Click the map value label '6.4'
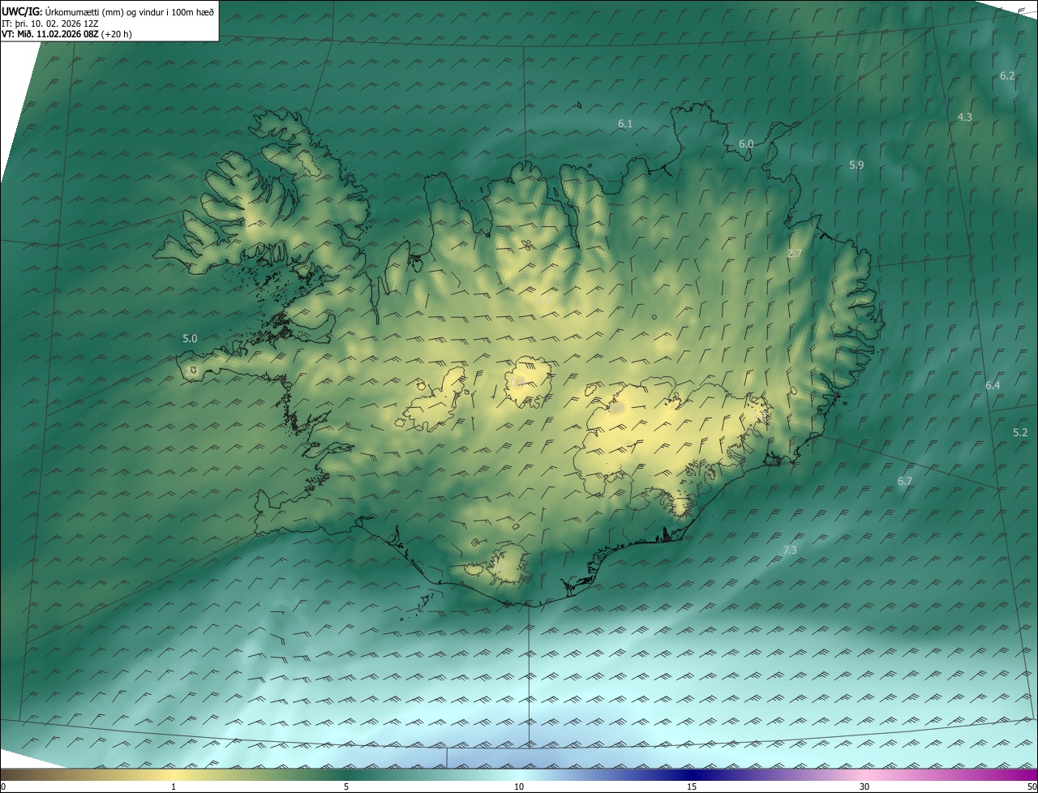Viewport: 1038px width, 793px height. [993, 385]
